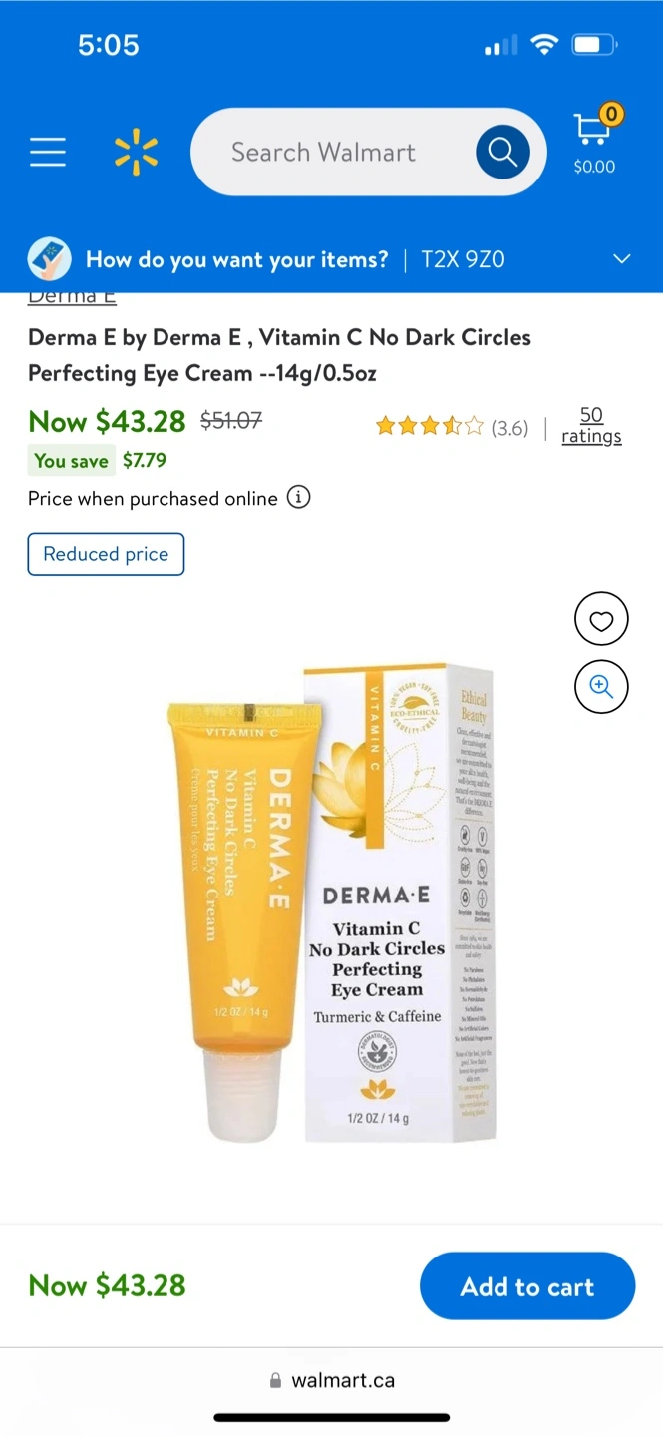The image size is (663, 1436).
Task: Change postal code T2X 9Z0
Action: coord(464,260)
